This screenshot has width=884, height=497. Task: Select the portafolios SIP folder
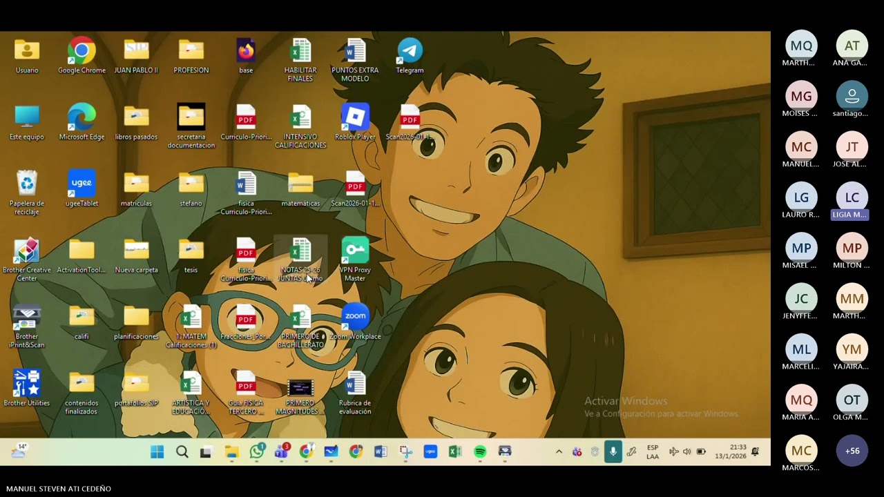pos(136,389)
